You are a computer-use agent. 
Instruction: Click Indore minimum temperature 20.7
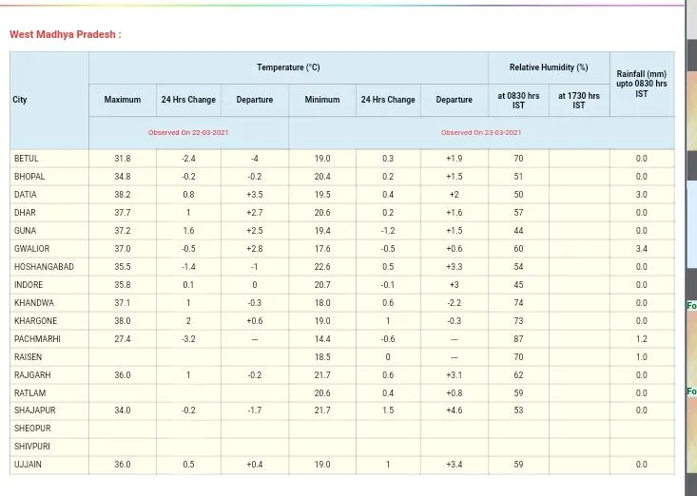click(322, 285)
